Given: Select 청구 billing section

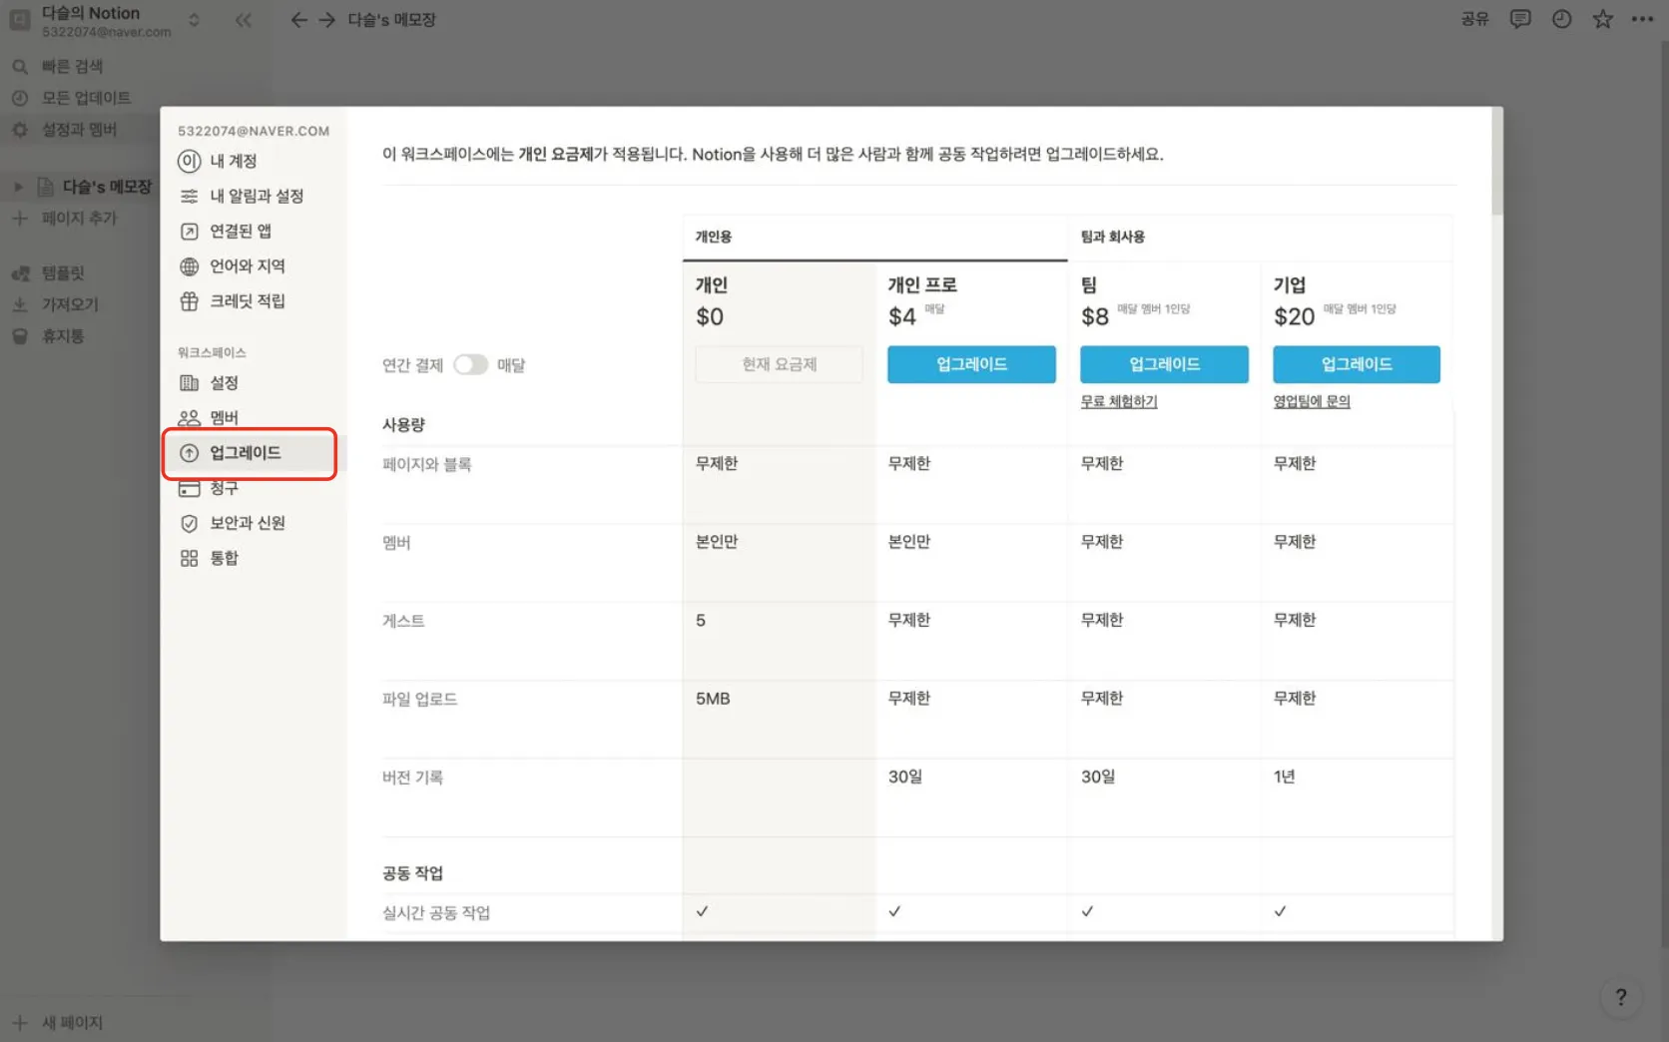Looking at the screenshot, I should click(x=255, y=488).
